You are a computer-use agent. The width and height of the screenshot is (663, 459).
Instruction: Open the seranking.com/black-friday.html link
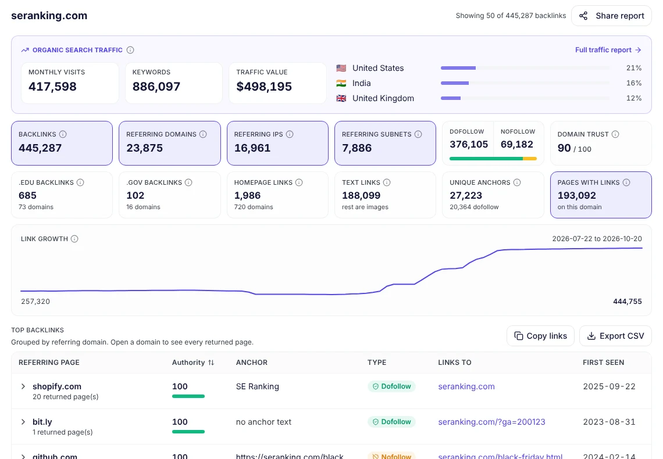(500, 456)
